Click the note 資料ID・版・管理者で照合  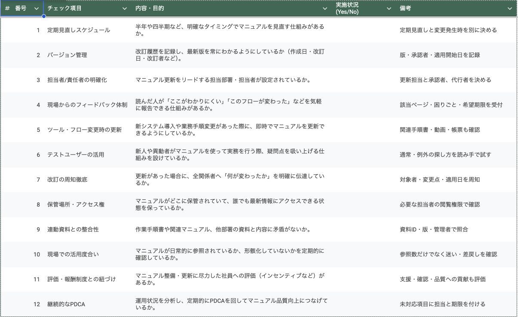tap(434, 229)
